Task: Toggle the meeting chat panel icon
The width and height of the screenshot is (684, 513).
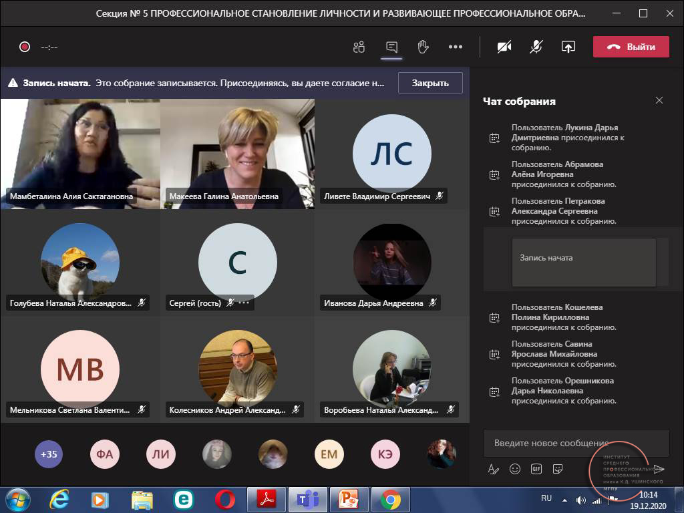Action: point(391,47)
